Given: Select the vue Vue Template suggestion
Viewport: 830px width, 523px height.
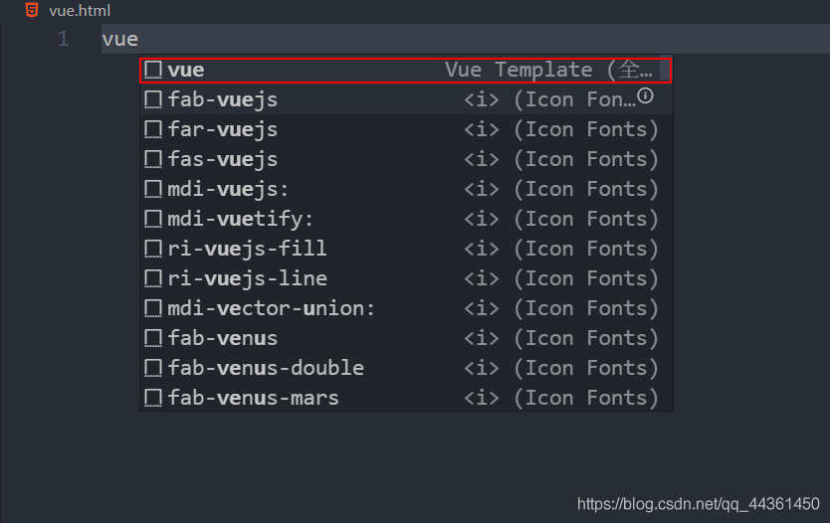Looking at the screenshot, I should (x=398, y=70).
